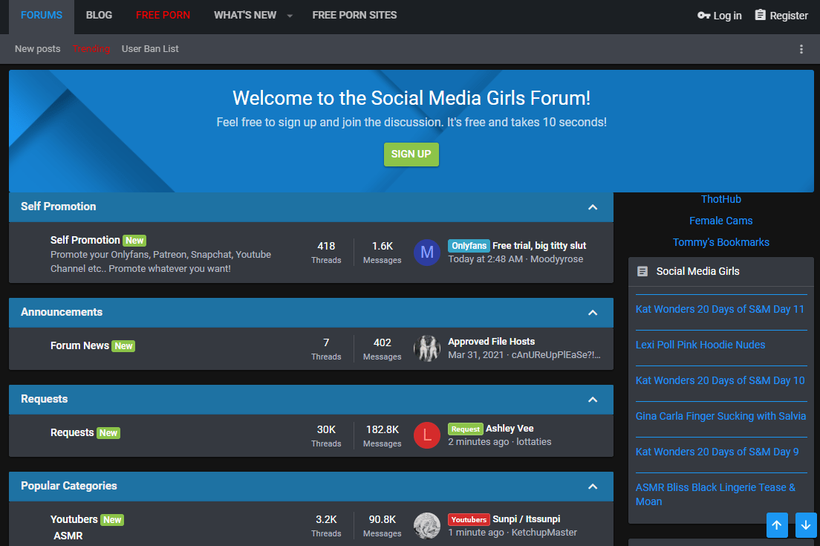Click the Moodyyrose M avatar

click(427, 253)
